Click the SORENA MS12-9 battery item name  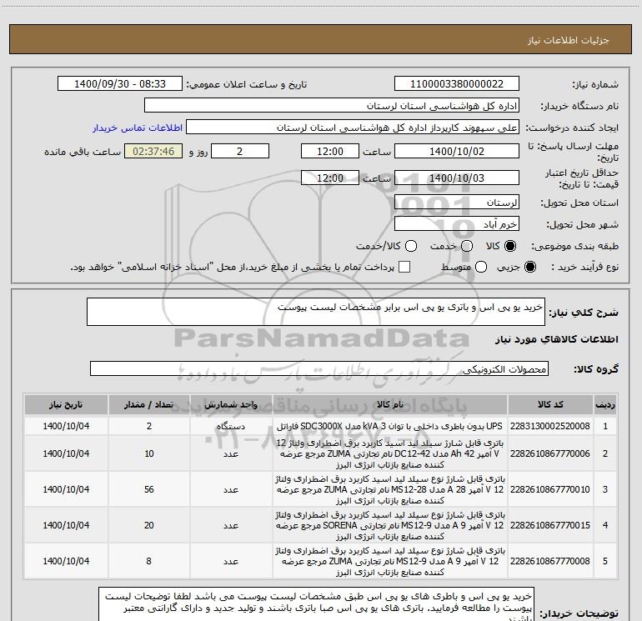click(390, 525)
